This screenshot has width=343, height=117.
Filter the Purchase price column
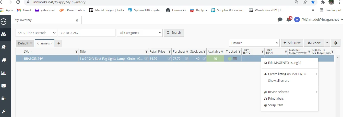pos(187,52)
